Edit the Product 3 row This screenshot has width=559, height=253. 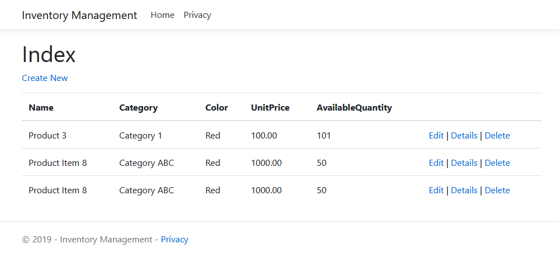point(436,136)
